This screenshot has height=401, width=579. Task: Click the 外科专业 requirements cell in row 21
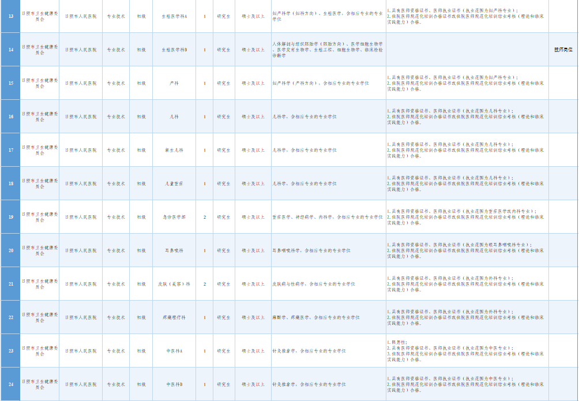click(468, 284)
